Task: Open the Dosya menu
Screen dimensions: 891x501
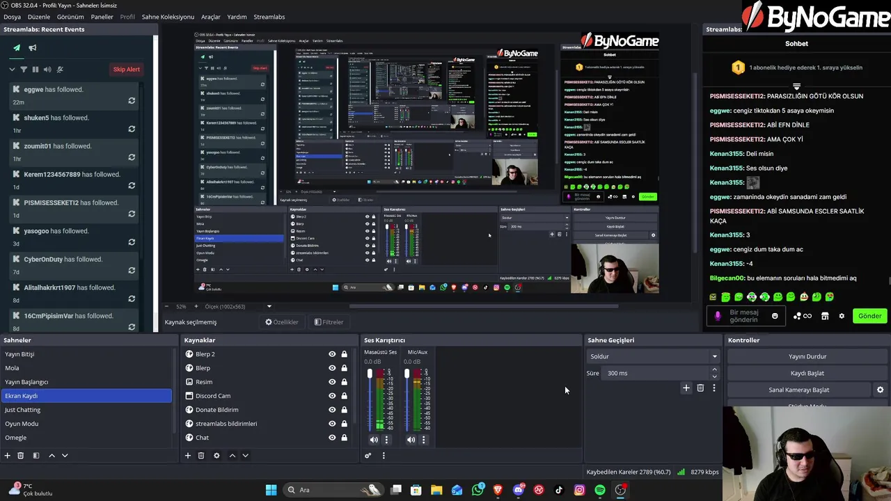Action: [x=12, y=17]
